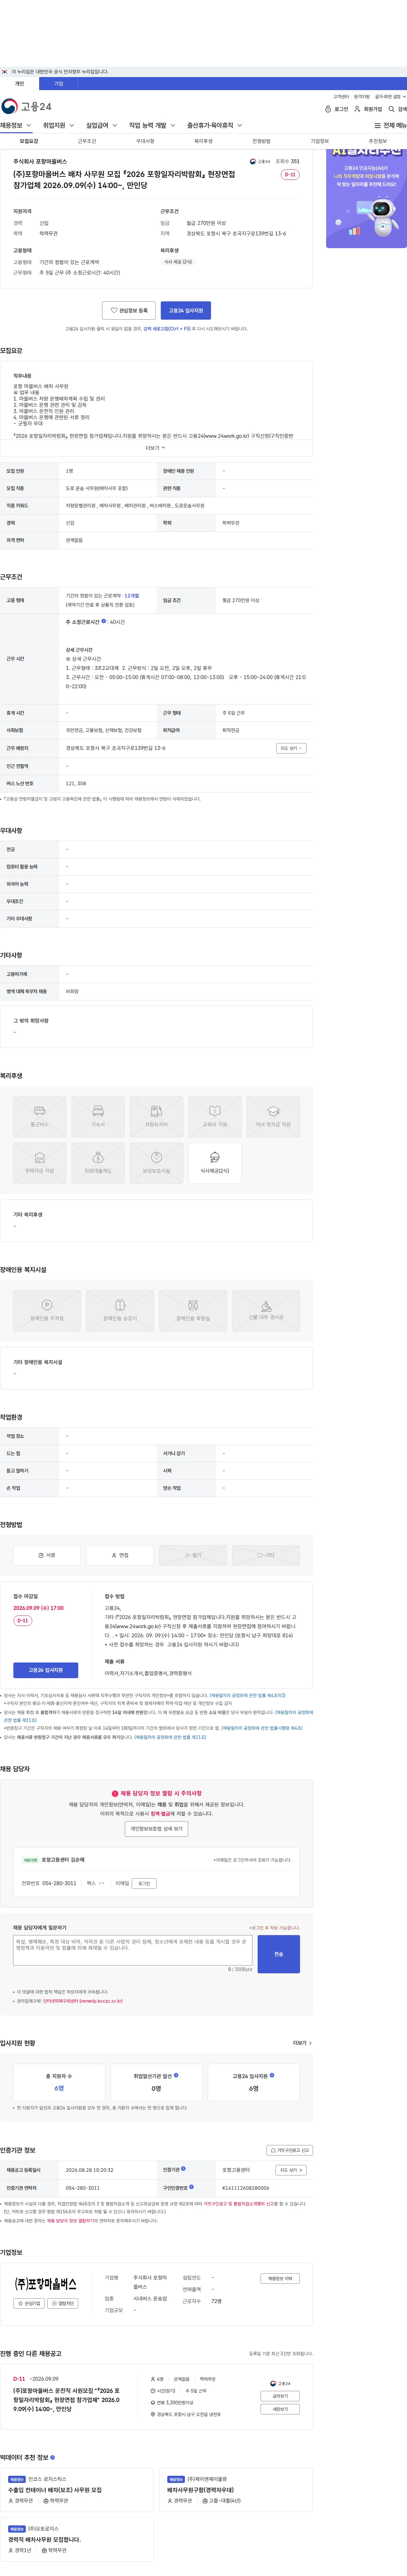
Task: Expand job description with 더보기
Action: pyautogui.click(x=156, y=448)
